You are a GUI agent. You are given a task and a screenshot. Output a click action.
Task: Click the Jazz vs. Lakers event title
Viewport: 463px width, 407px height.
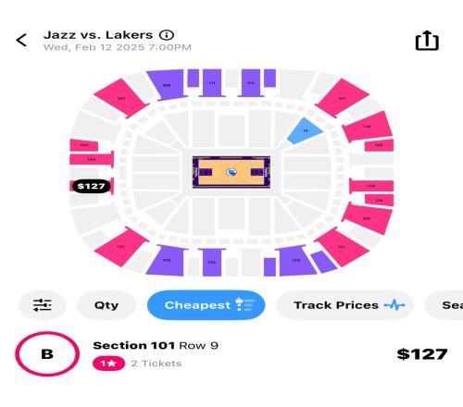[x=98, y=35]
